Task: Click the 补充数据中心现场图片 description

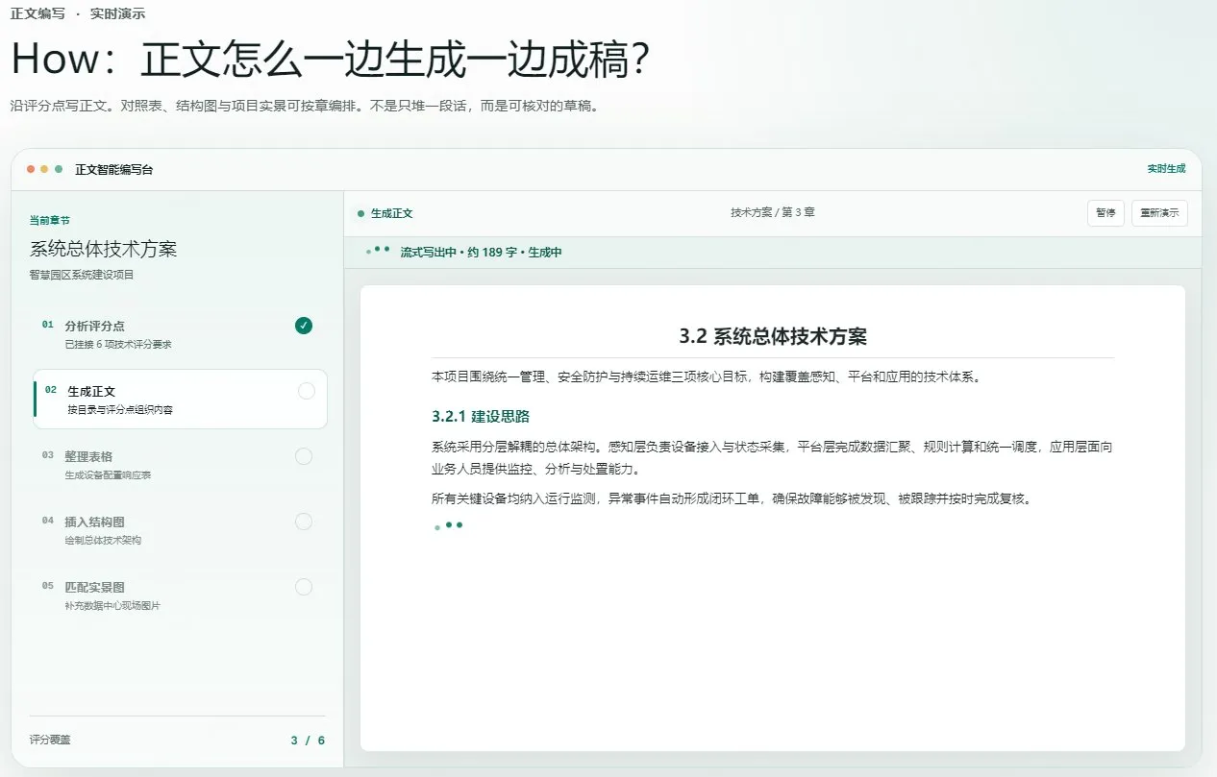Action: (112, 605)
